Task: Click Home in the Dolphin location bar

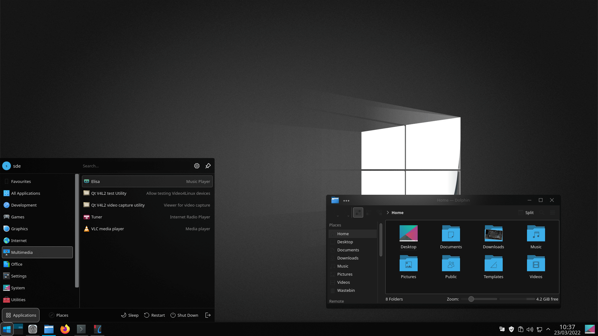Action: [397, 212]
